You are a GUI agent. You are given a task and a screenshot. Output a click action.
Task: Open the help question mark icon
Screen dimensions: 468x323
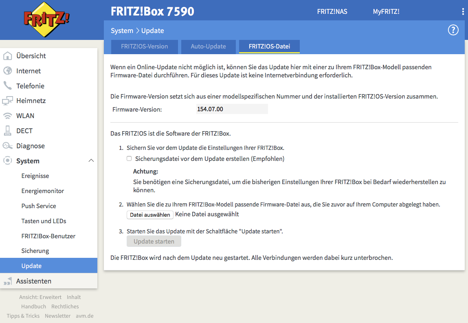point(453,30)
